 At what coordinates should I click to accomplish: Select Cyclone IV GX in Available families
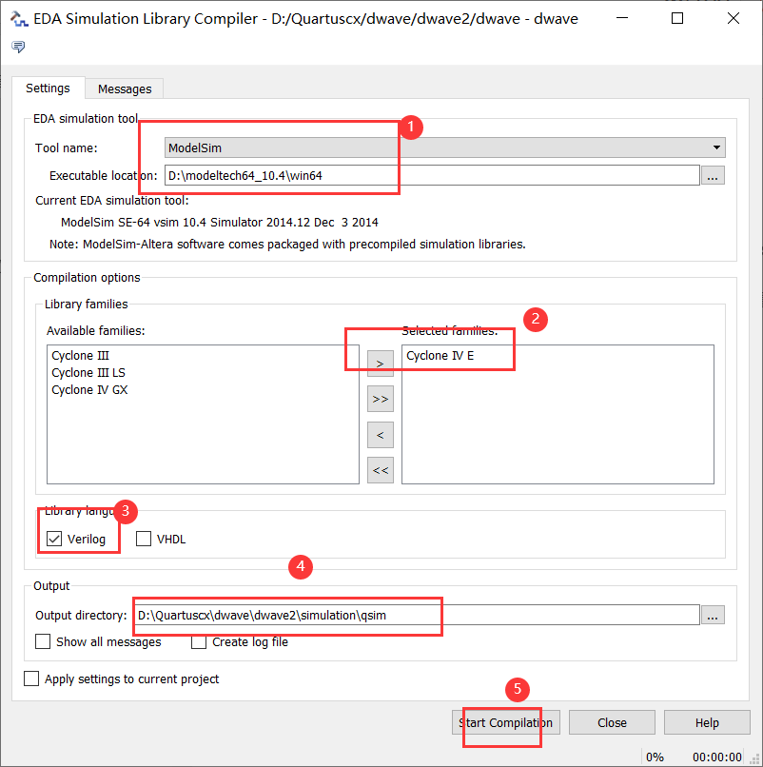89,390
